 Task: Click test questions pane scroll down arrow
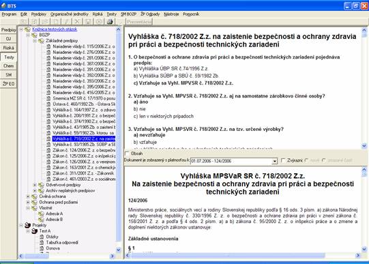[364, 146]
